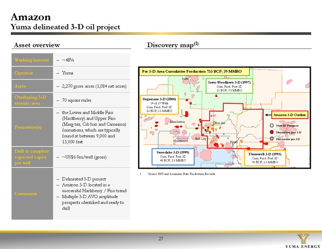Click the 'Asset overview' heading
322x249 pixels.
(37, 45)
